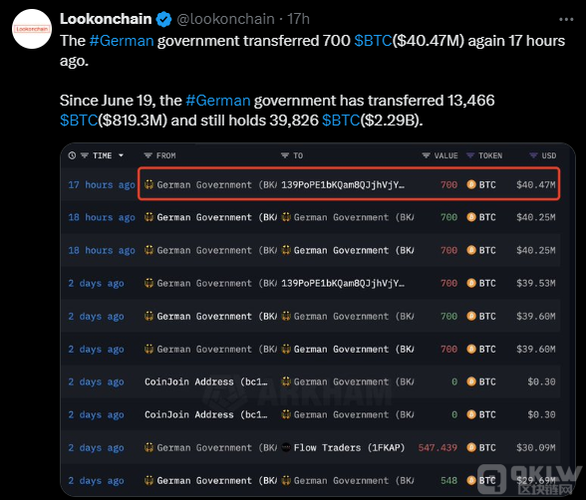Open the USD column filter icon
This screenshot has height=500, width=586.
[x=533, y=155]
